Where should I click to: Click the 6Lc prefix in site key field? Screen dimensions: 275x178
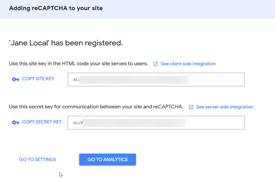pyautogui.click(x=76, y=80)
